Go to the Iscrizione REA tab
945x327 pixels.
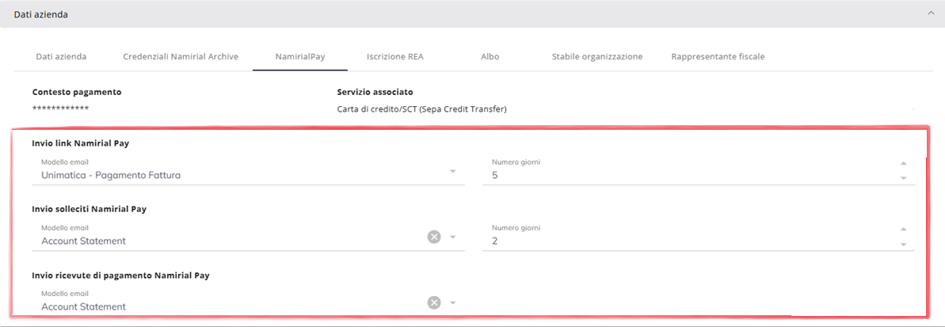click(395, 57)
